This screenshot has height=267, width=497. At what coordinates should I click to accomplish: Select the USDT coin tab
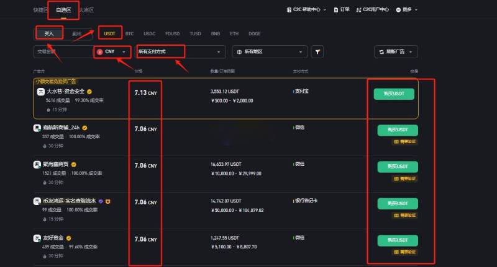click(x=110, y=33)
